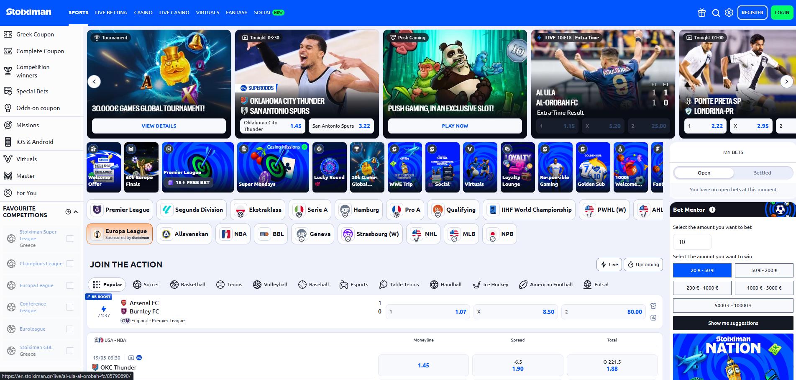Click Show me suggestions button
796x380 pixels.
coord(733,323)
